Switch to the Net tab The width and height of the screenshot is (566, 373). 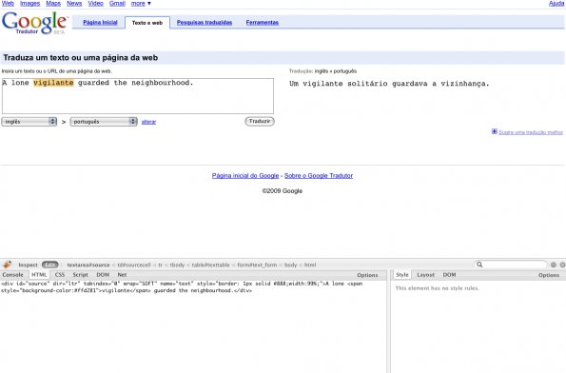coord(122,275)
